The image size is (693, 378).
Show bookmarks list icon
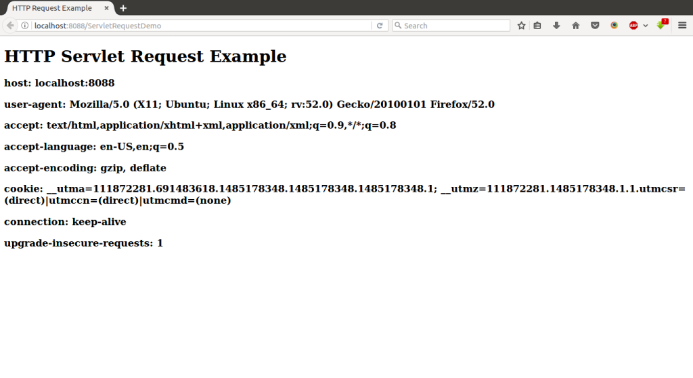pos(537,26)
